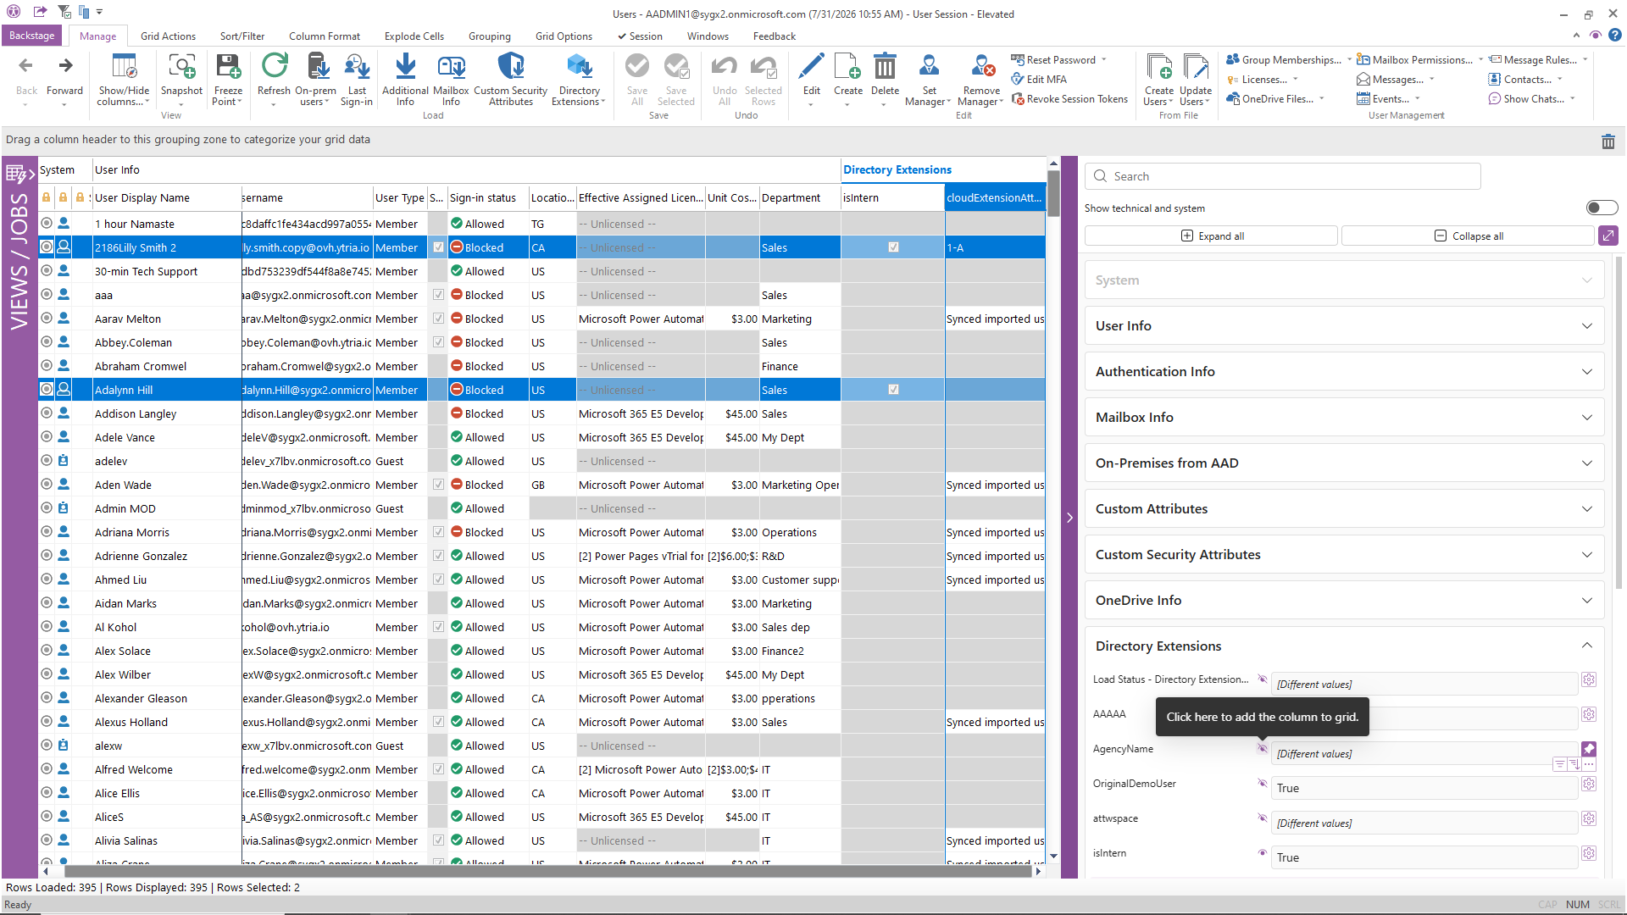Viewport: 1627px width, 915px height.
Task: Open the Grid Options tab
Action: coord(564,36)
